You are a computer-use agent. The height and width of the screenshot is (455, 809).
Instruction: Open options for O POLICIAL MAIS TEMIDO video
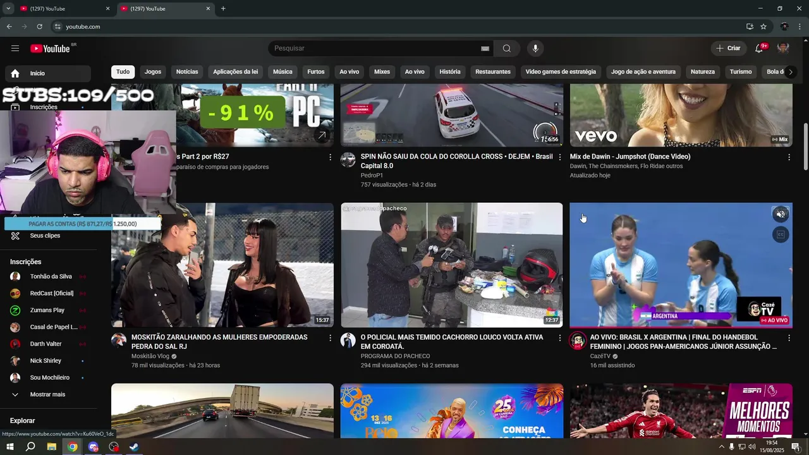(x=559, y=338)
